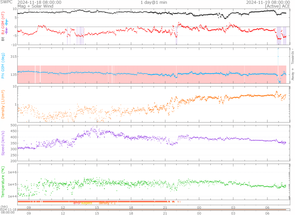The height and width of the screenshot is (215, 295).
Task: Click the red 'error' legend entry
Action: pyautogui.click(x=77, y=203)
